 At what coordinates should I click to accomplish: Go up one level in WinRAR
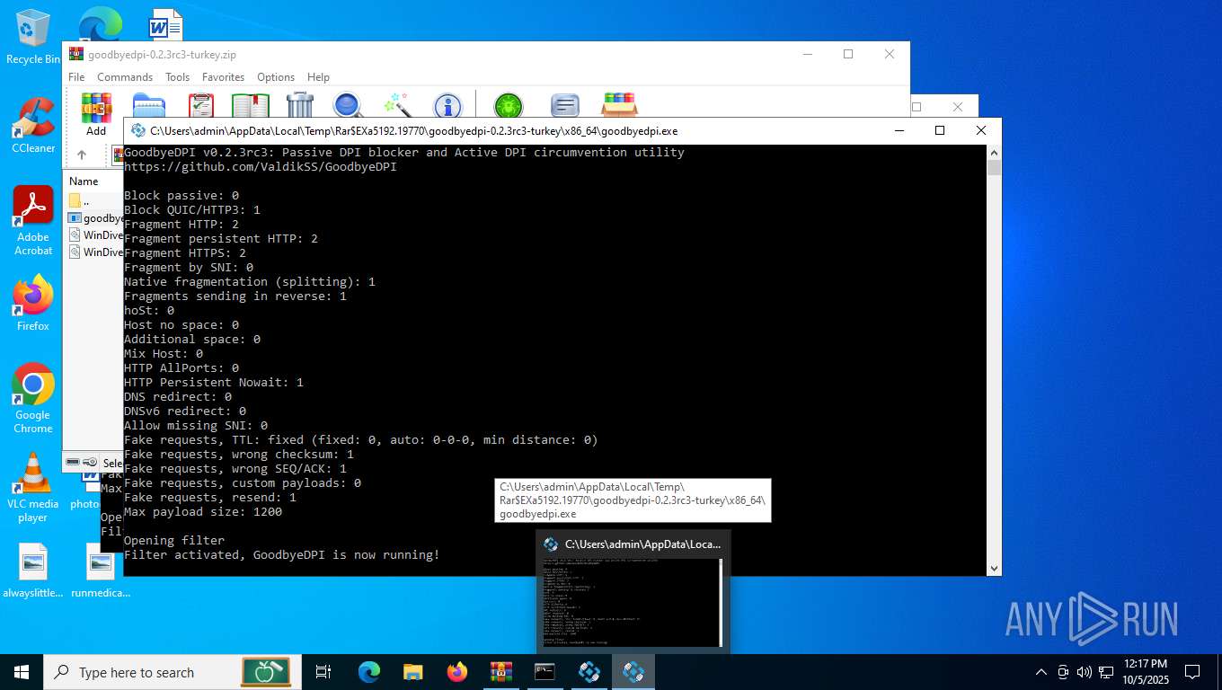coord(82,155)
